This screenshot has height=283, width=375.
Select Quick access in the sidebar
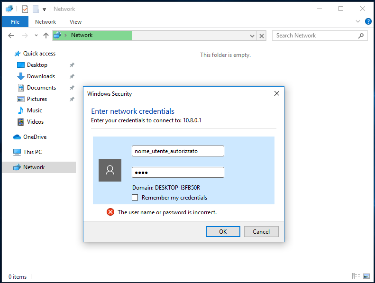click(39, 54)
